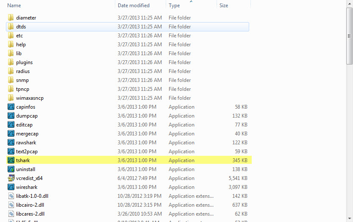Click the text2pcap application icon
Screen dimensions: 353x222
(x=11, y=152)
